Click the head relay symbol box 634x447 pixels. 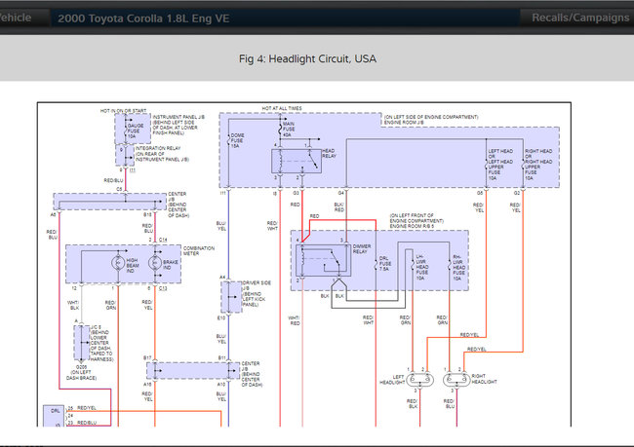point(297,161)
